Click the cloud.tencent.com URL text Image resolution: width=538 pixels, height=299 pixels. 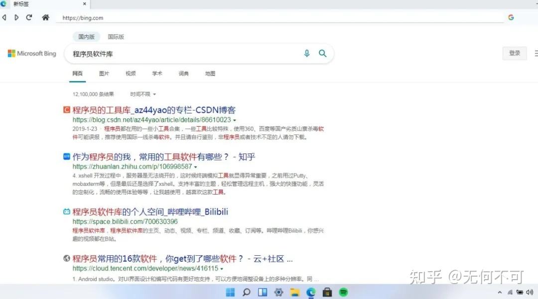tap(145, 269)
